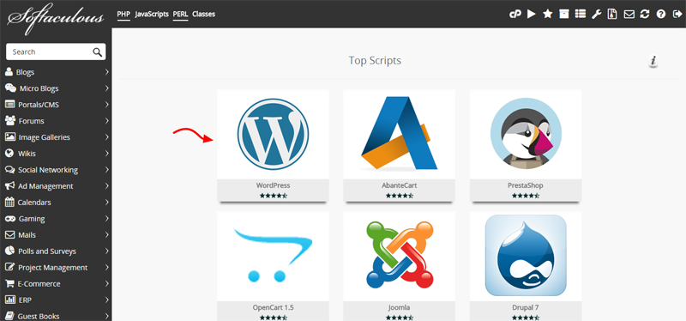Open the star ratings icon
Viewport: 686px width, 321px height.
548,14
